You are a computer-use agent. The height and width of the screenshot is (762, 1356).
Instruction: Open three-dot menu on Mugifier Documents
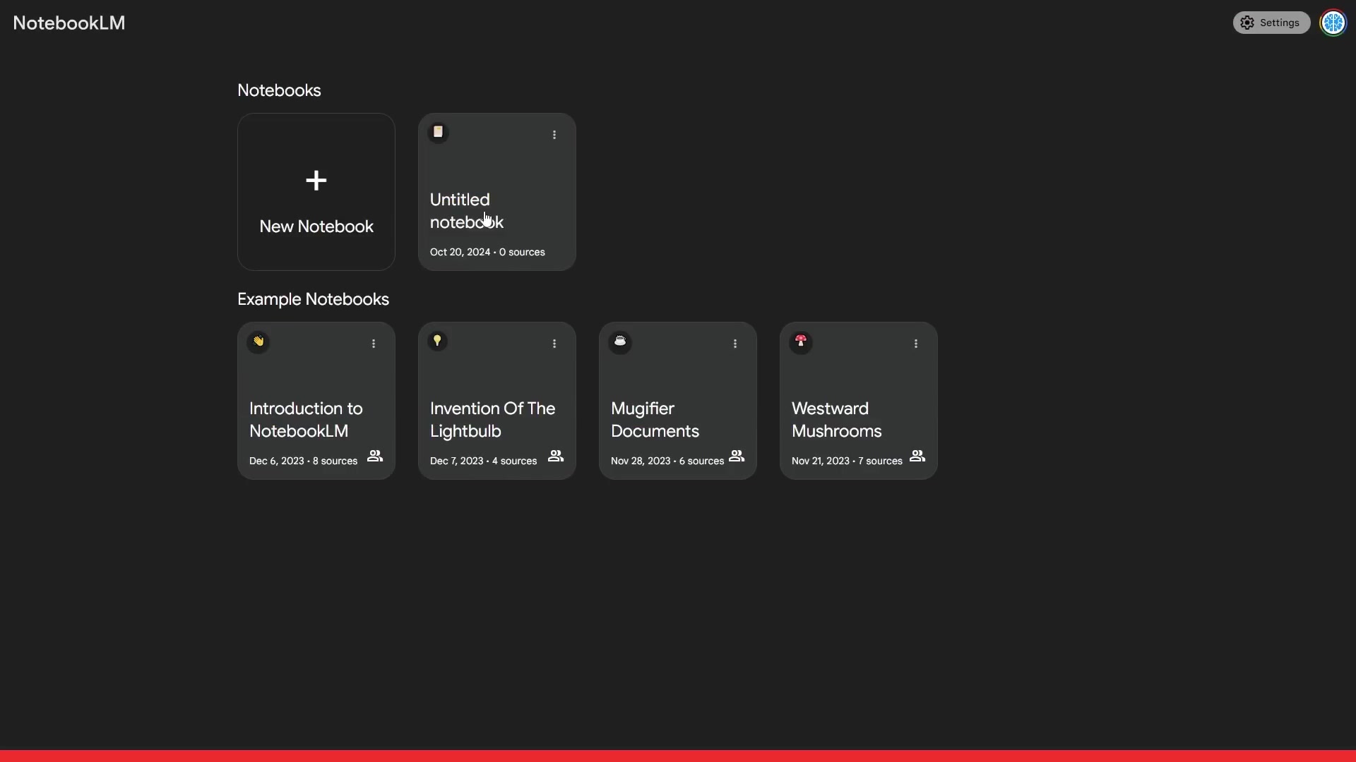coord(735,344)
